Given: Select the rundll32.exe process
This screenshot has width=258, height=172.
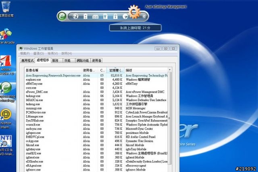Looking at the screenshot, I should point(96,153).
